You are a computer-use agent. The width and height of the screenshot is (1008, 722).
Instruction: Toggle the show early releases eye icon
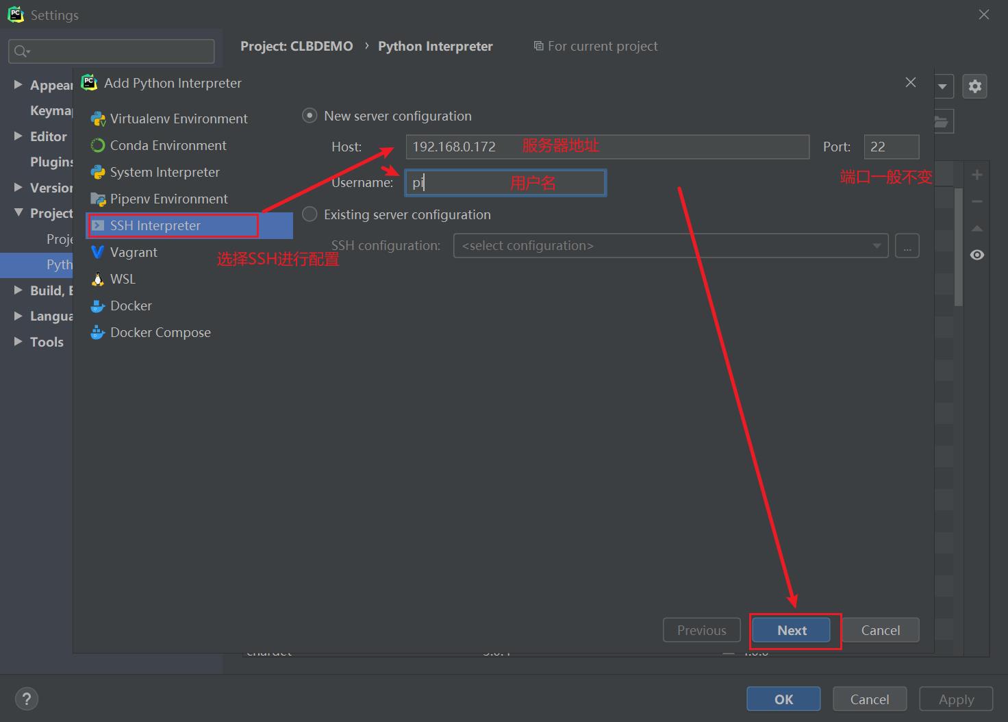point(977,255)
